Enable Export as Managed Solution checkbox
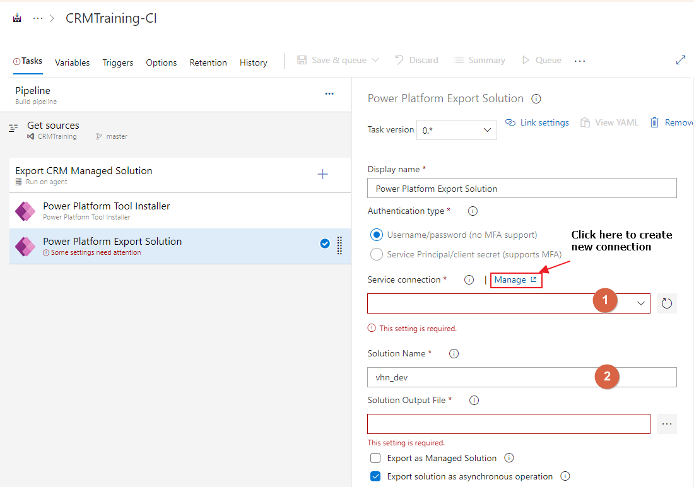 pos(375,458)
